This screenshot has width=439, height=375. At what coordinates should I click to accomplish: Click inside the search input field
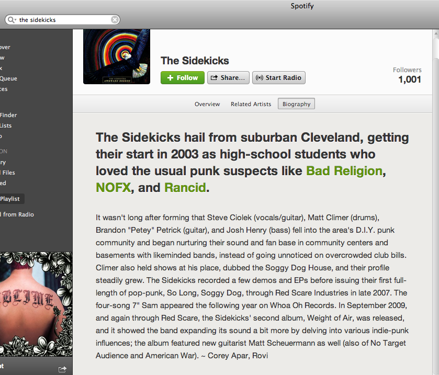tap(64, 19)
